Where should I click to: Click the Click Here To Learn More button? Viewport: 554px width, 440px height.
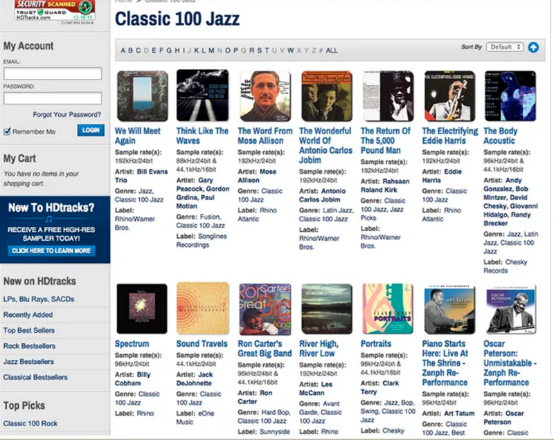(51, 251)
